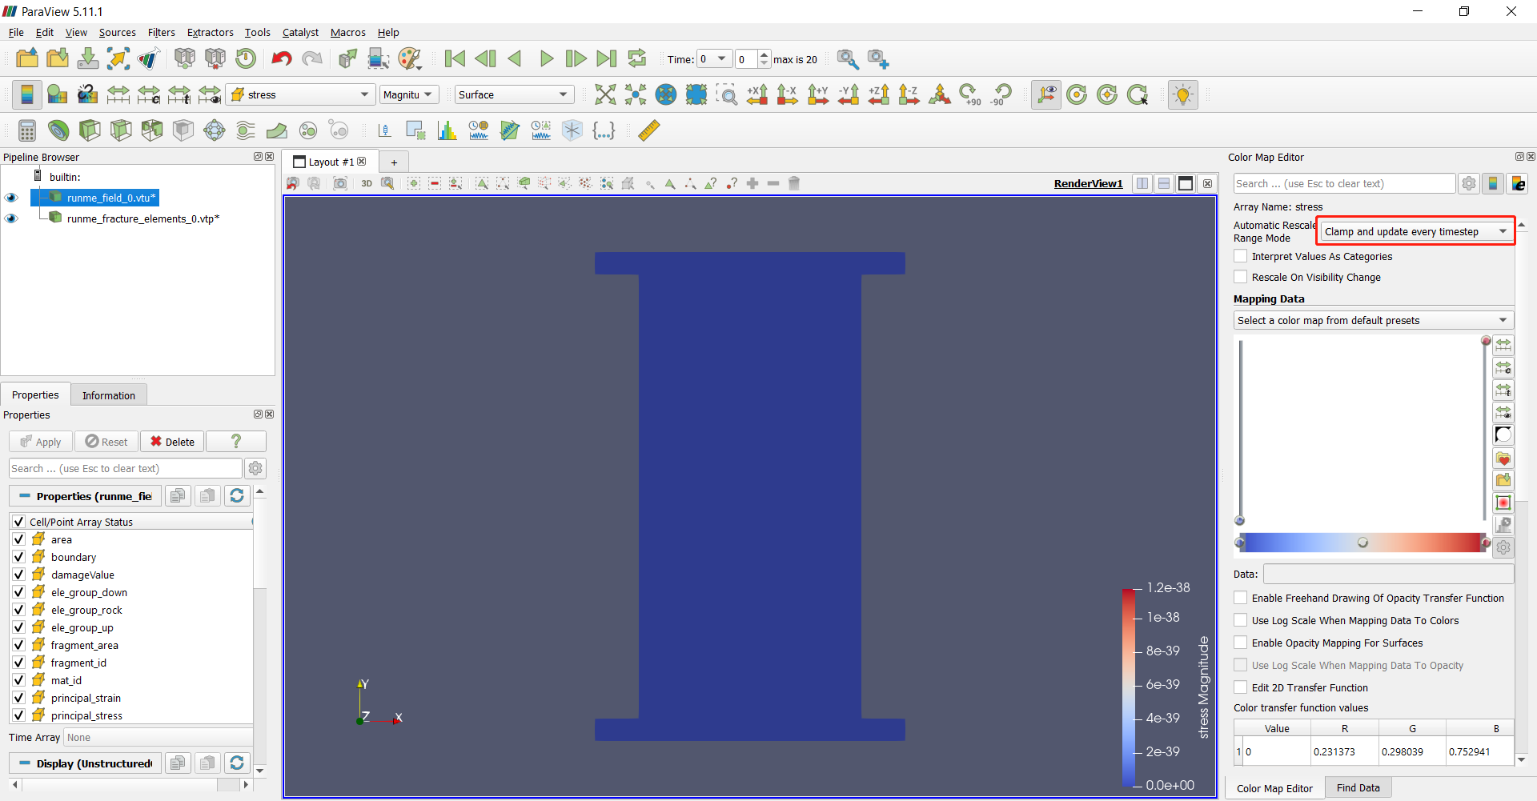The height and width of the screenshot is (801, 1537).
Task: Uncheck the area array checkbox
Action: pyautogui.click(x=19, y=539)
